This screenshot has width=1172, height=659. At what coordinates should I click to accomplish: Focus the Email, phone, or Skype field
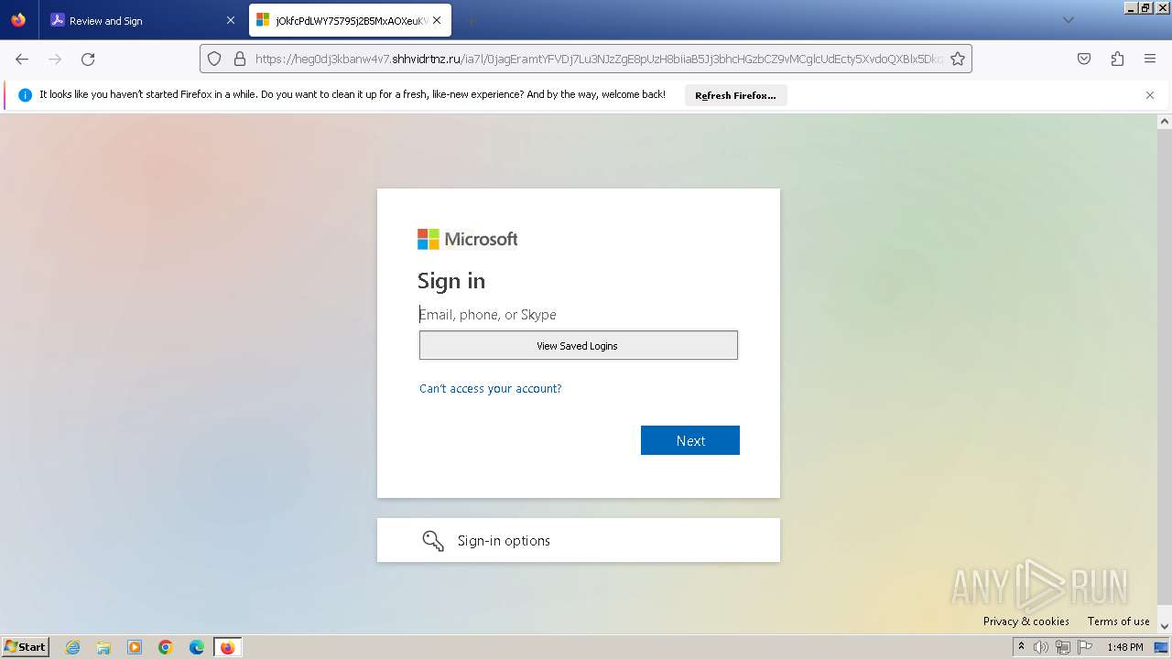click(579, 315)
